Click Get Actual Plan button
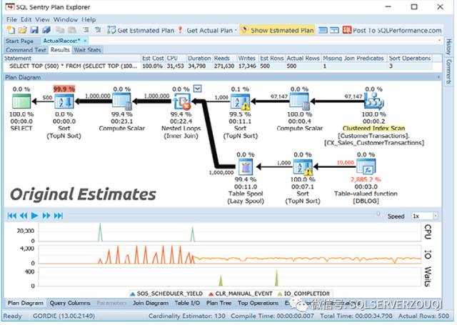457x325 pixels. (x=206, y=30)
